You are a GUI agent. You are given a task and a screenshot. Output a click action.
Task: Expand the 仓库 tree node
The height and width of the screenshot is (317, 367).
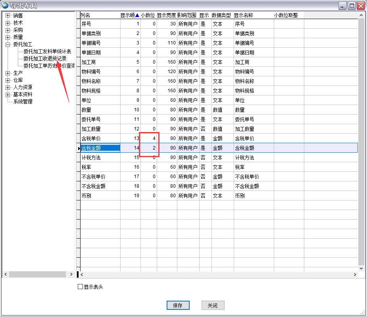[x=8, y=80]
